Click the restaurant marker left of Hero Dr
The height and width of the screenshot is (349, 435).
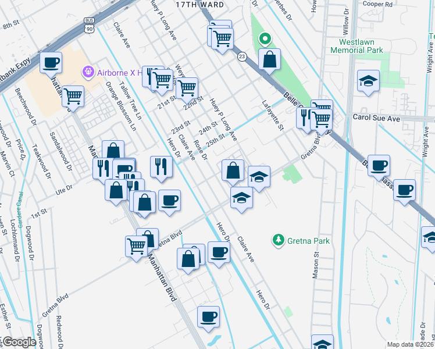[161, 169]
